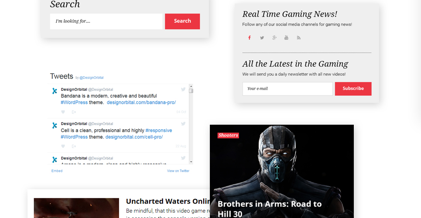This screenshot has width=421, height=218.
Task: Open the Uncharted Waters Online article title
Action: pyautogui.click(x=168, y=201)
